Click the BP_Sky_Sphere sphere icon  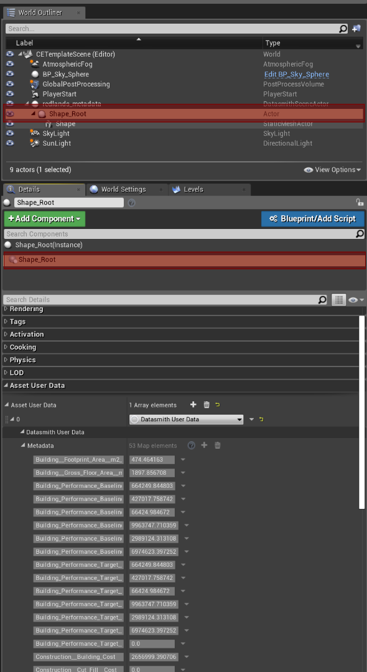(x=35, y=74)
